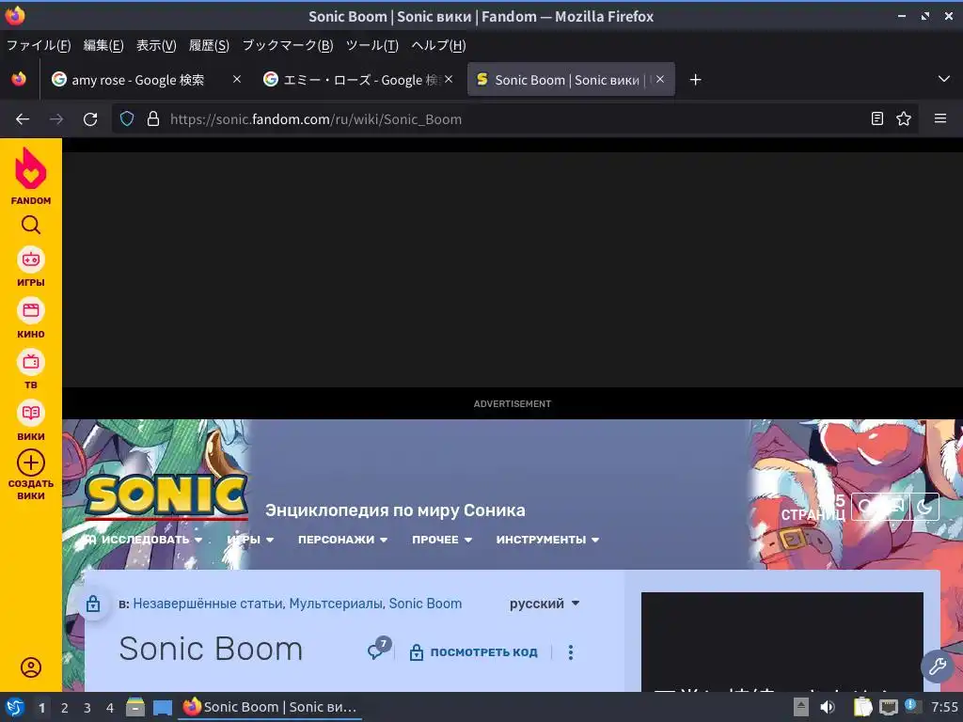
Task: View site security padlock info
Action: pyautogui.click(x=153, y=119)
